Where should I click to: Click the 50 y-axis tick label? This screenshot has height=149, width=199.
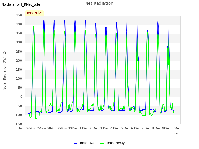pos(20,88)
